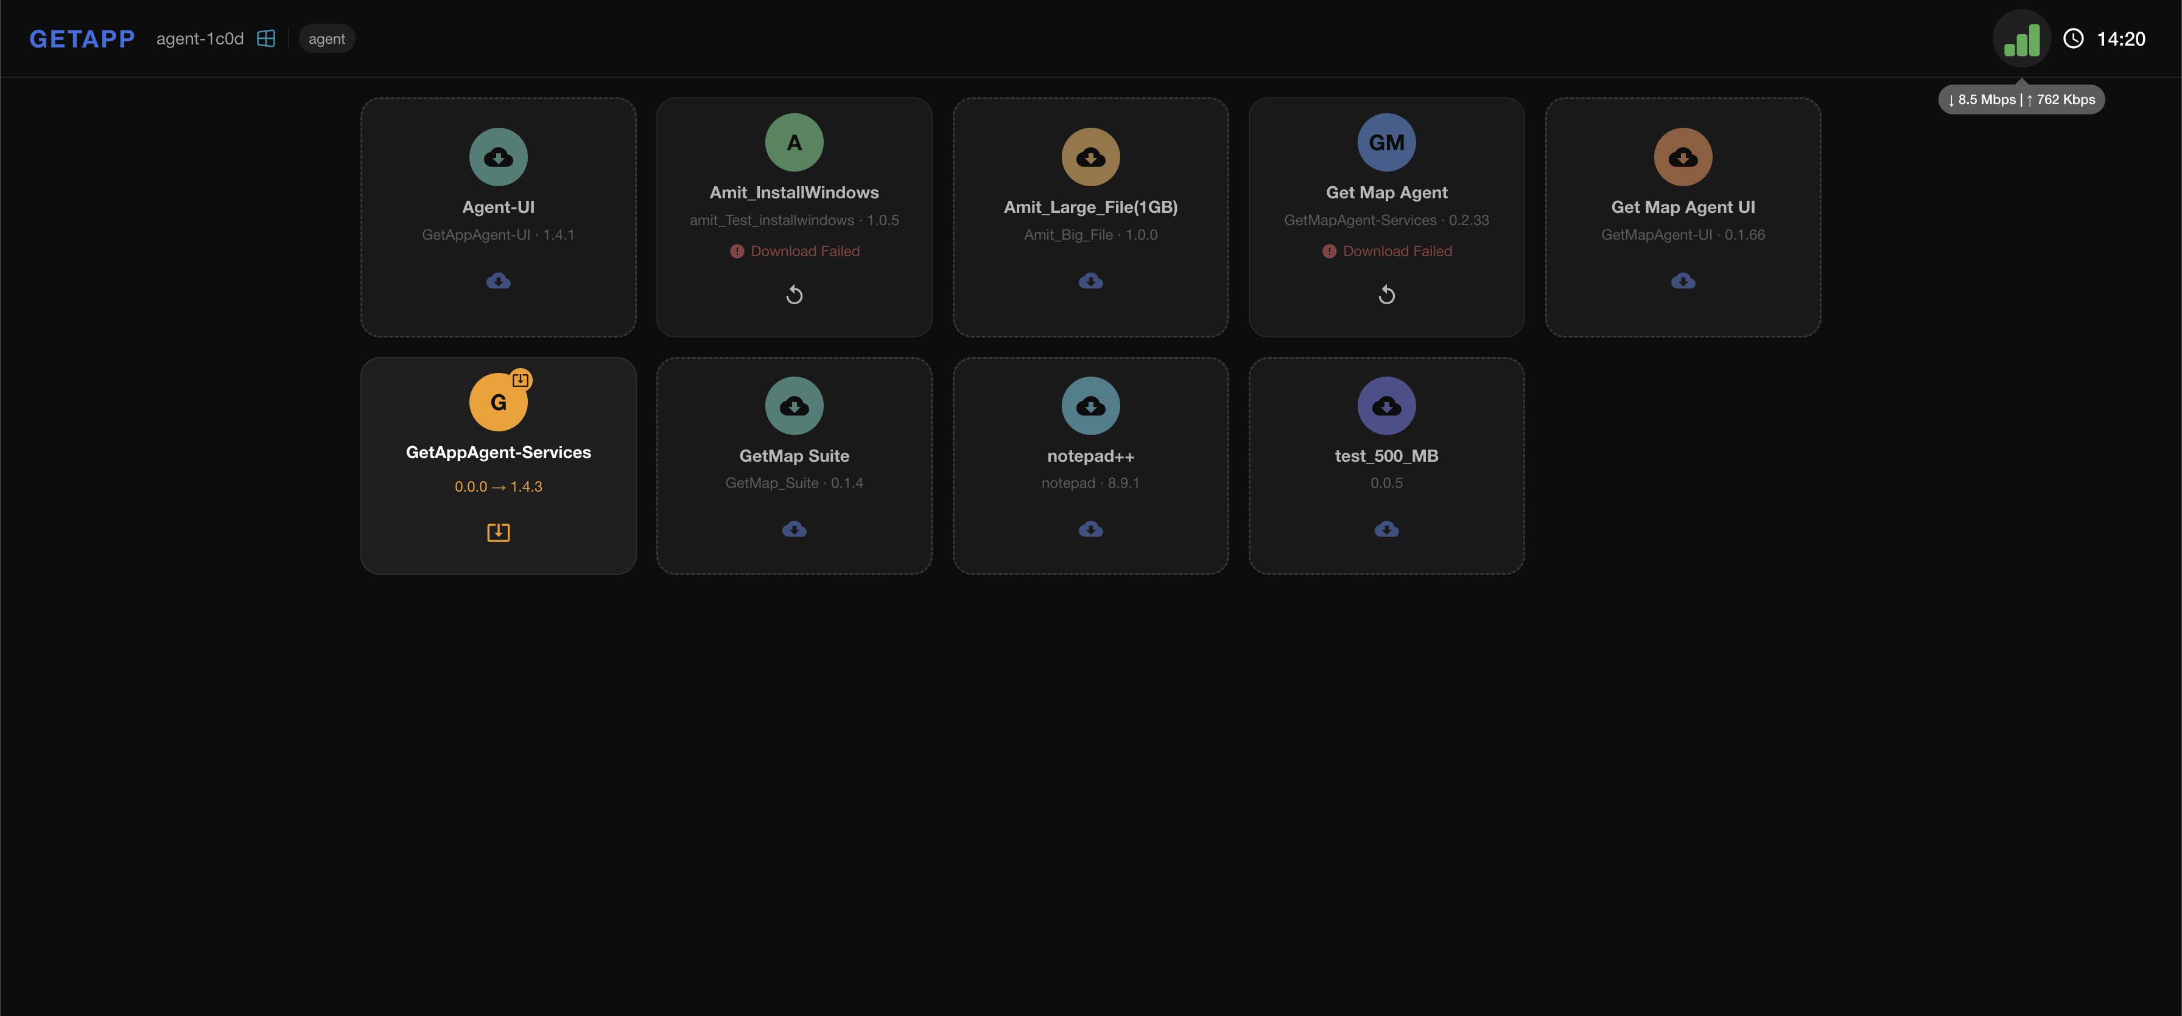Download notepad++ via its cloud button
The width and height of the screenshot is (2182, 1016).
(1090, 529)
